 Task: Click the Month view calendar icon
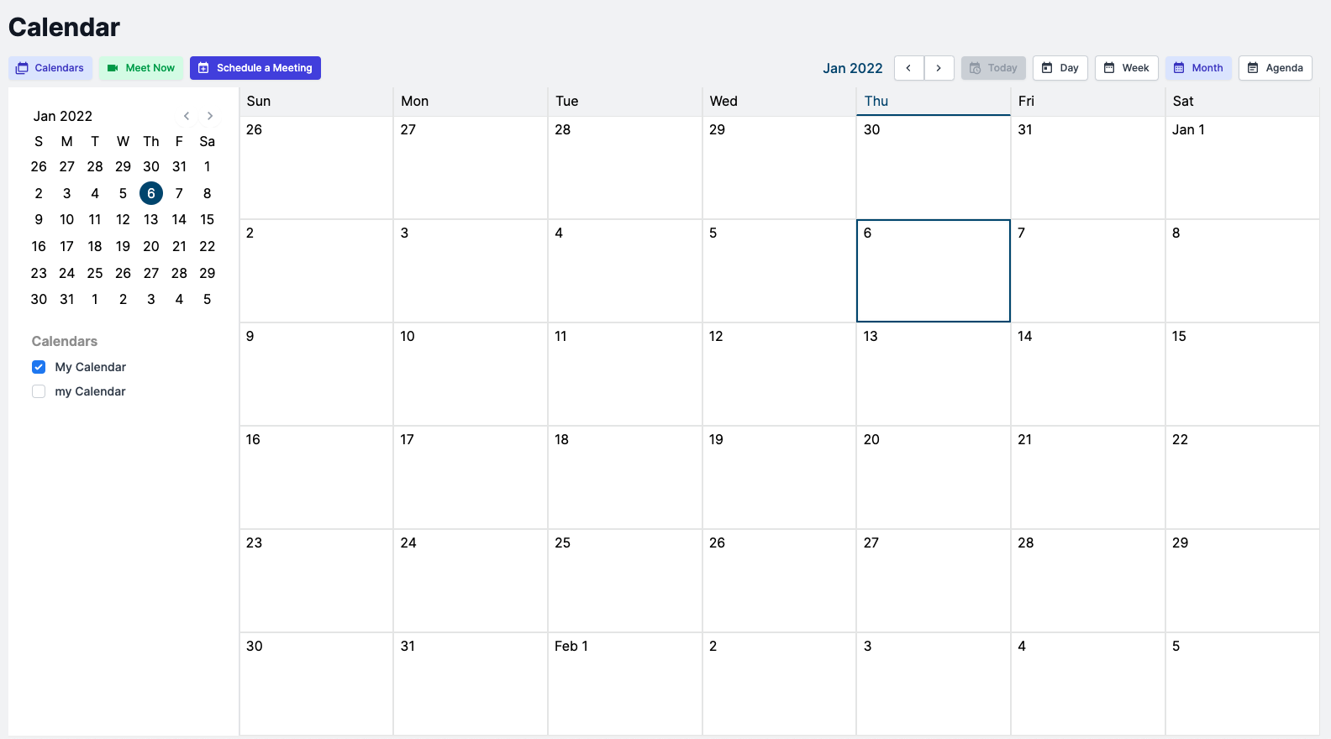tap(1179, 68)
